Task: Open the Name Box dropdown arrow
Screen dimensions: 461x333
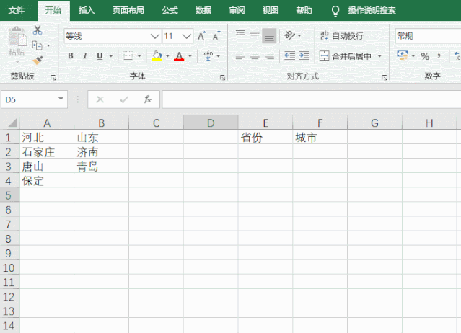Action: (x=61, y=99)
